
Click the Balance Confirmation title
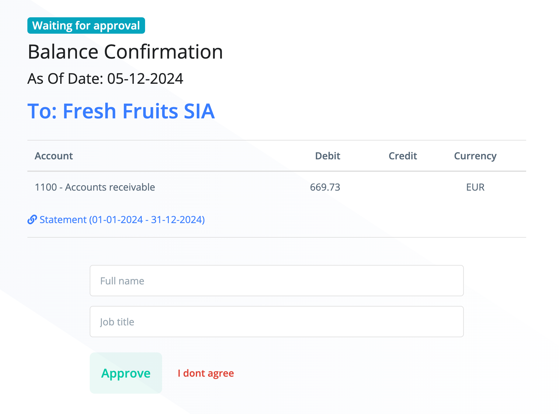[125, 52]
